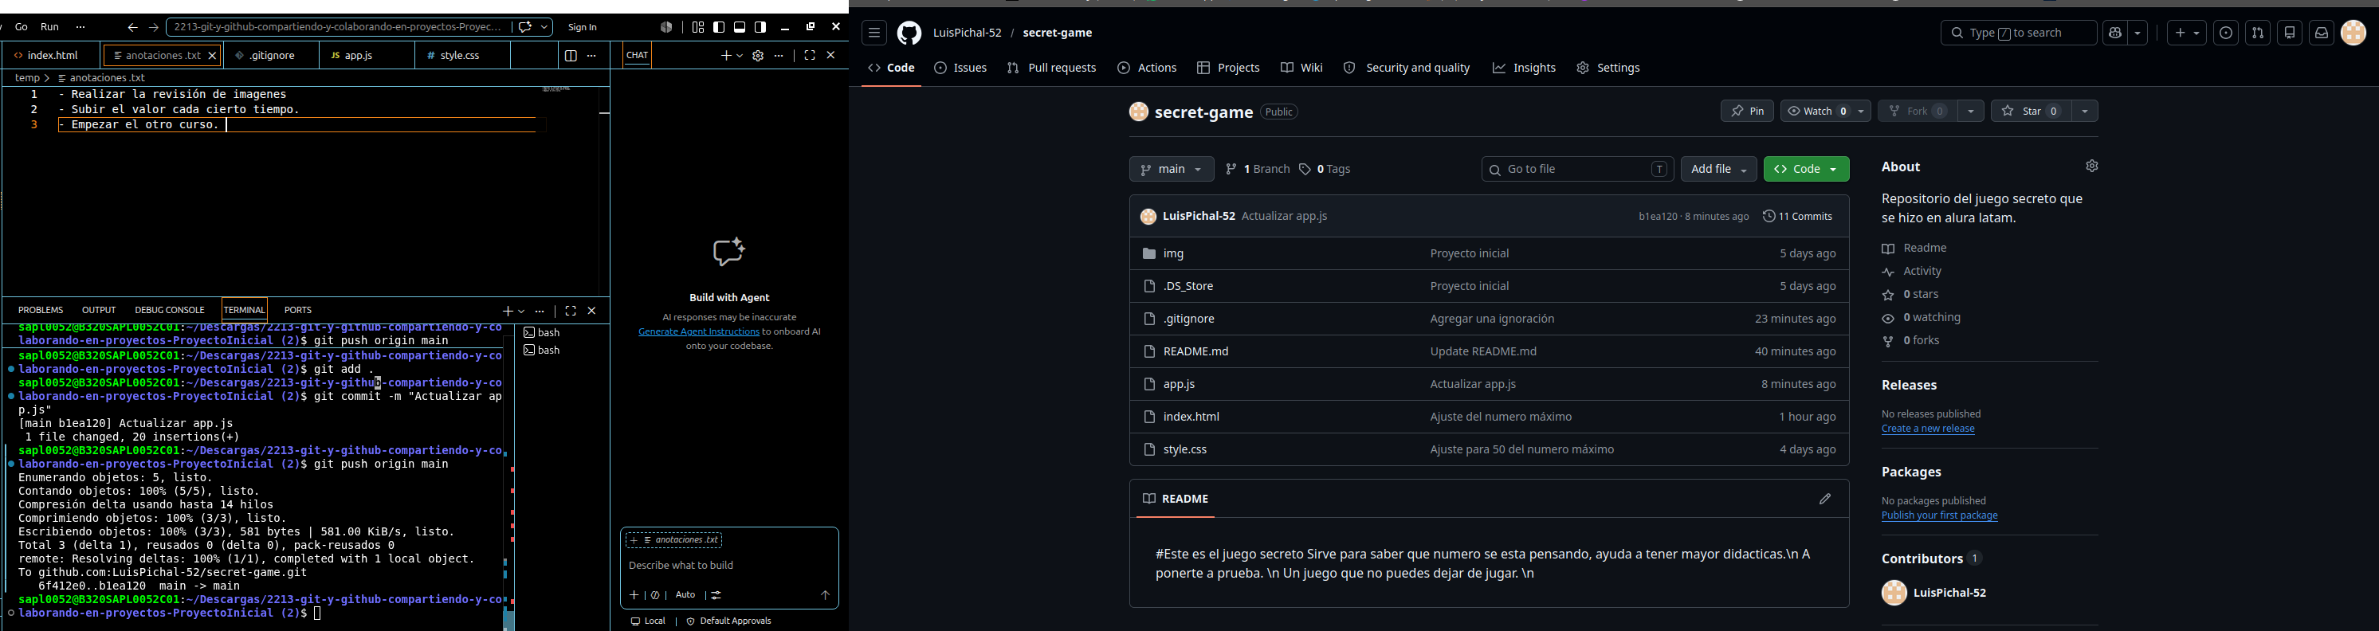Toggle the VS Code secondary side bar

point(761,28)
